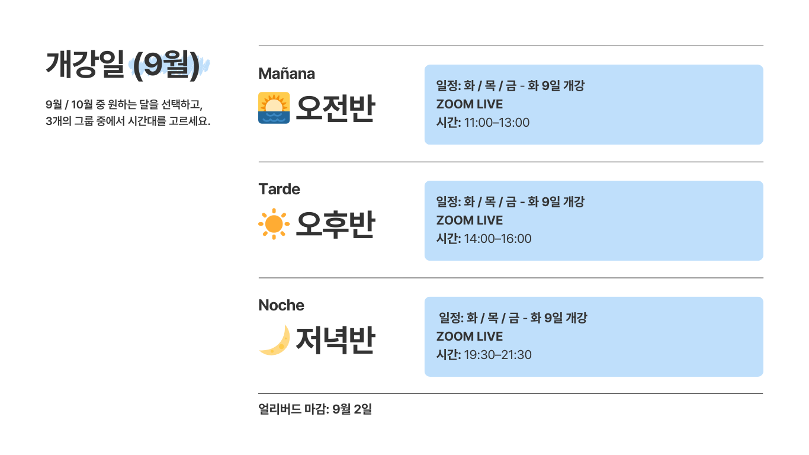This screenshot has width=809, height=455.
Task: Click the evening box 일정 화/목/금 line
Action: coord(512,318)
